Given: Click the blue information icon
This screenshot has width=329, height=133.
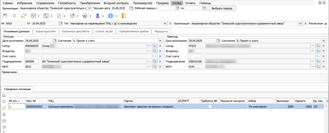Looking at the screenshot, I should [x=111, y=16].
